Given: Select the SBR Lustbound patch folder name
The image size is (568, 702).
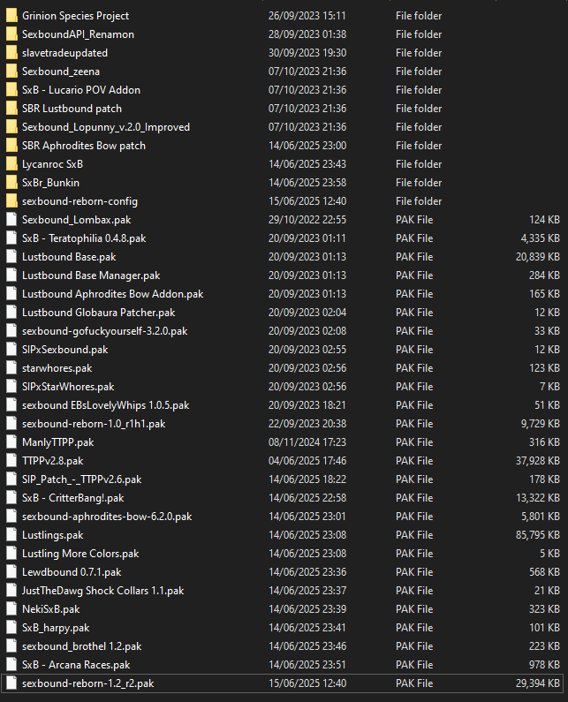Looking at the screenshot, I should (x=72, y=109).
